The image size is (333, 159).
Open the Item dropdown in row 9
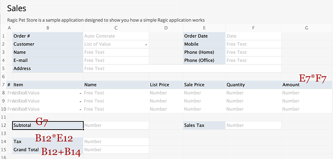(80, 101)
